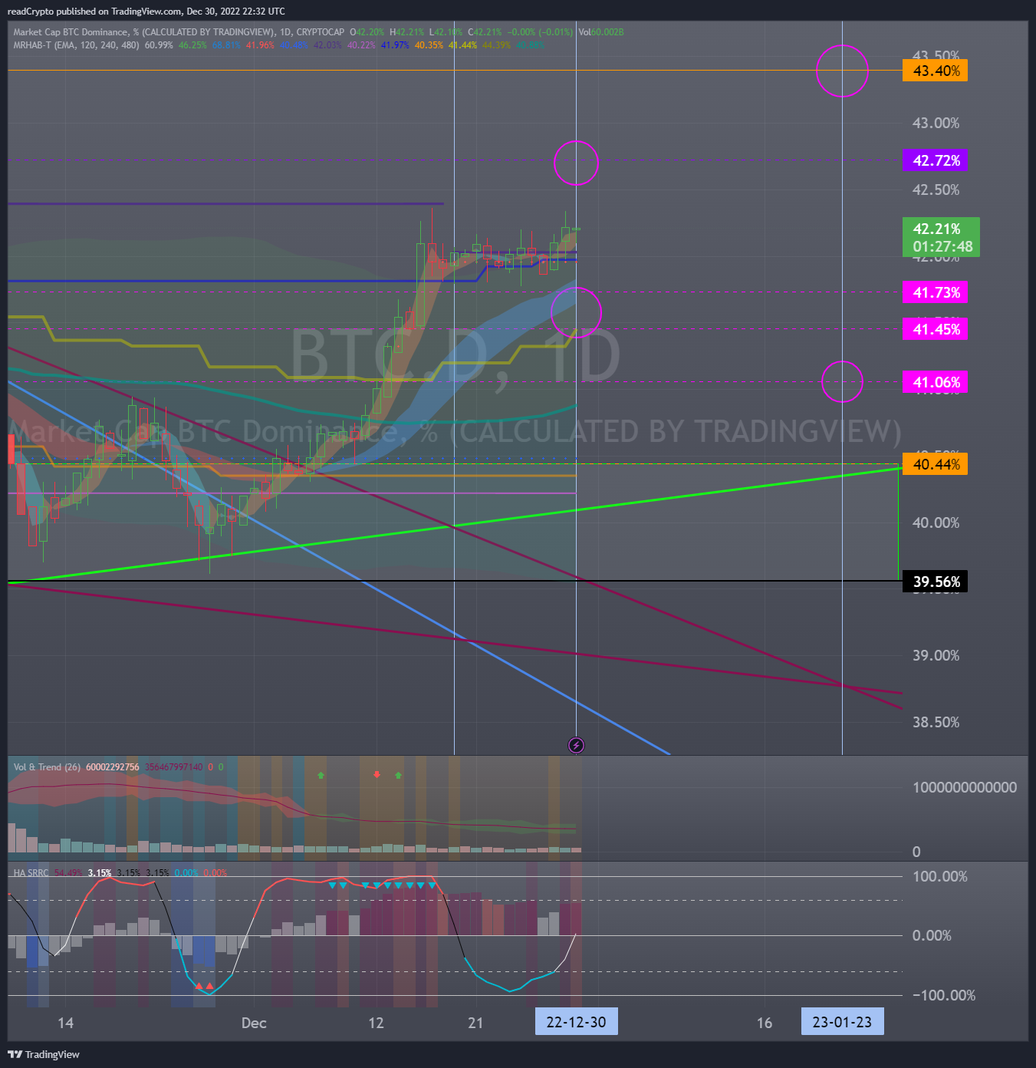Click the 43.00% axis tick
The height and width of the screenshot is (1068, 1036).
pyautogui.click(x=936, y=123)
